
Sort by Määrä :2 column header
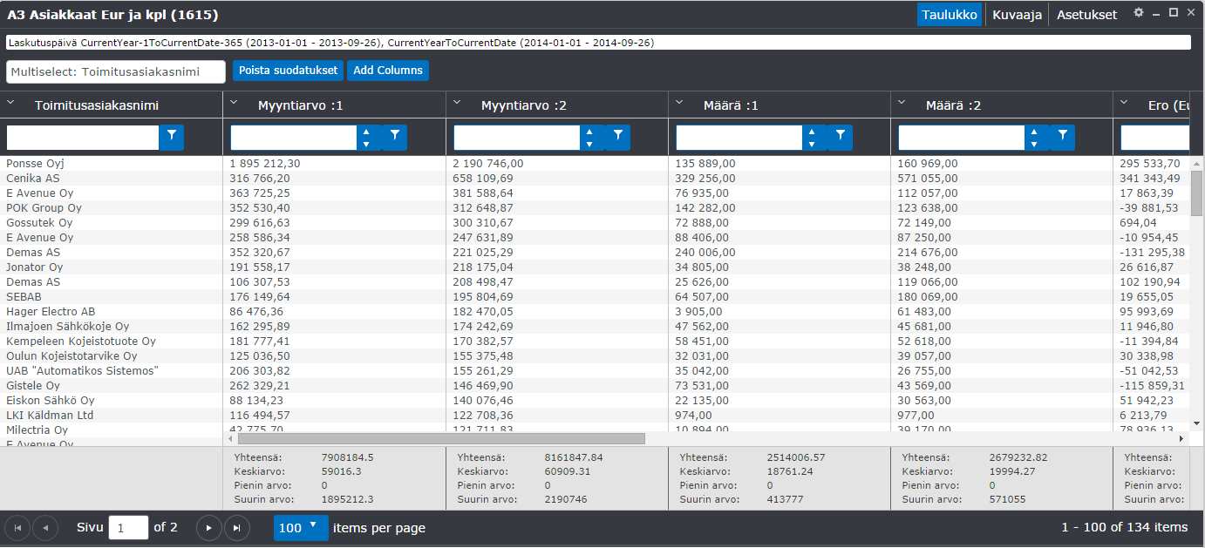[953, 105]
